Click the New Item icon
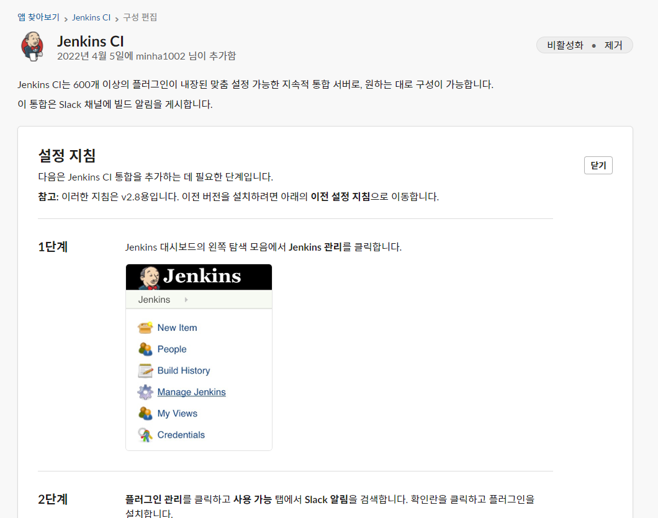The height and width of the screenshot is (518, 658). (145, 328)
